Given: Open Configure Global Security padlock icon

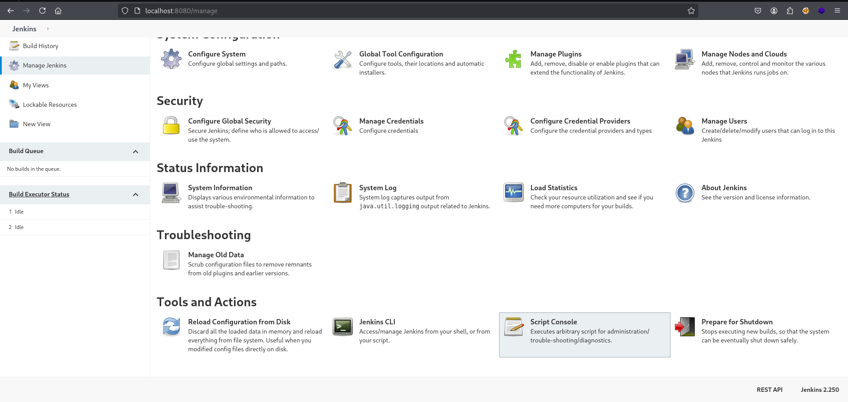Looking at the screenshot, I should pos(171,126).
